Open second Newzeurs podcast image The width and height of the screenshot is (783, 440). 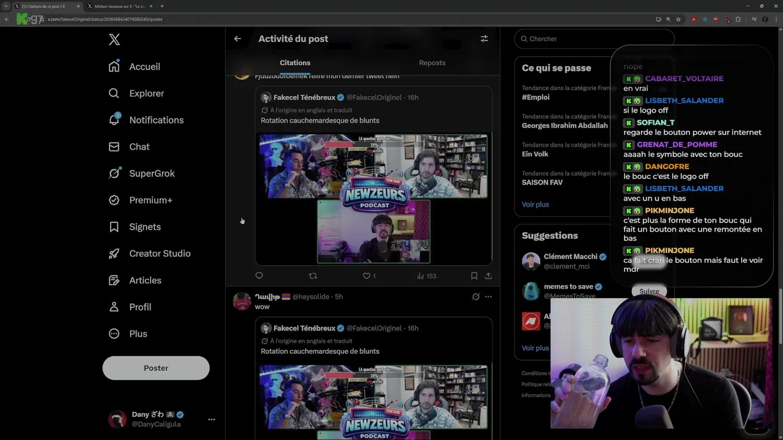point(373,402)
